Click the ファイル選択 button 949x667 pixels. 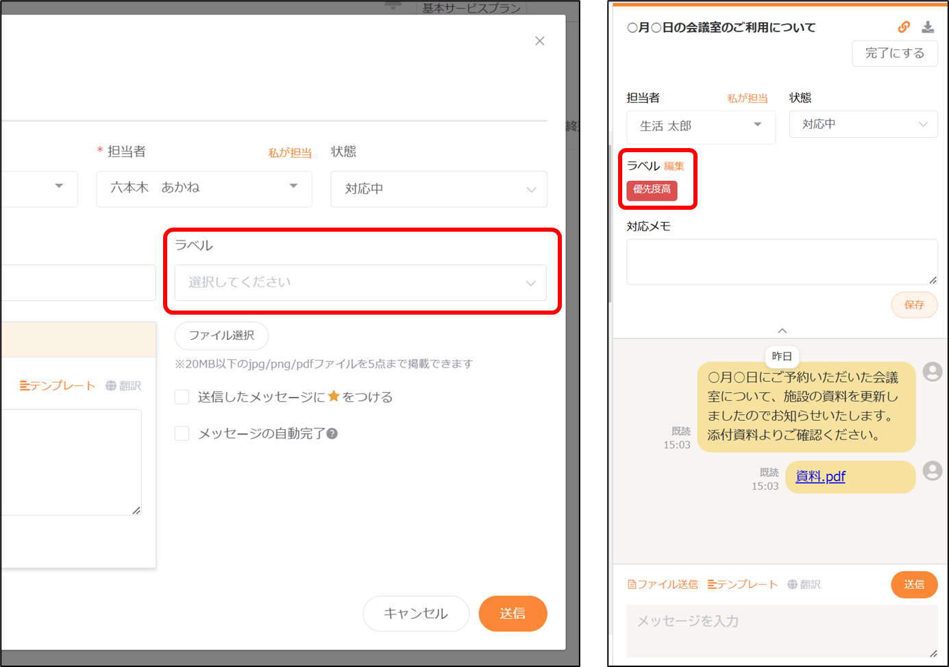point(221,335)
